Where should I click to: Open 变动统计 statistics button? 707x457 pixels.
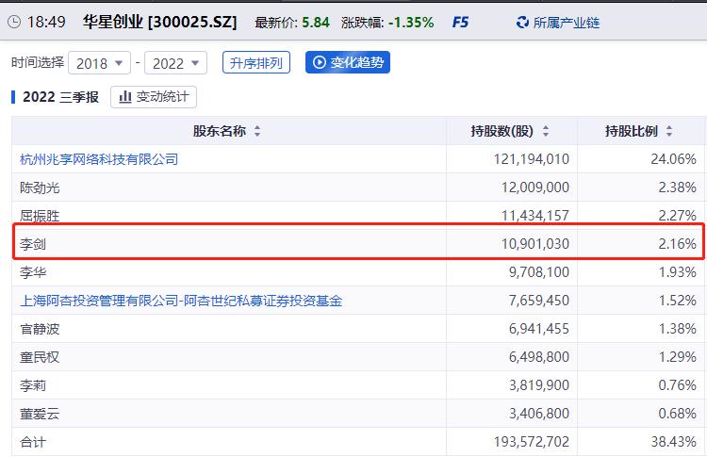pyautogui.click(x=154, y=97)
